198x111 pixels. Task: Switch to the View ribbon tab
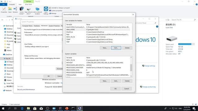click(20, 4)
